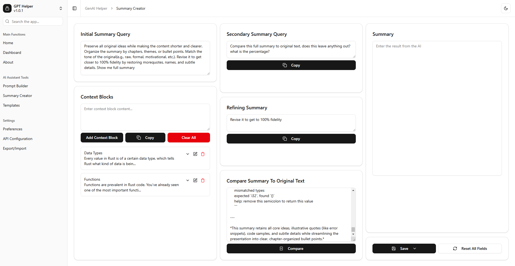Screen dimensions: 515x266
Task: Click Add Context Block button
Action: pyautogui.click(x=102, y=138)
